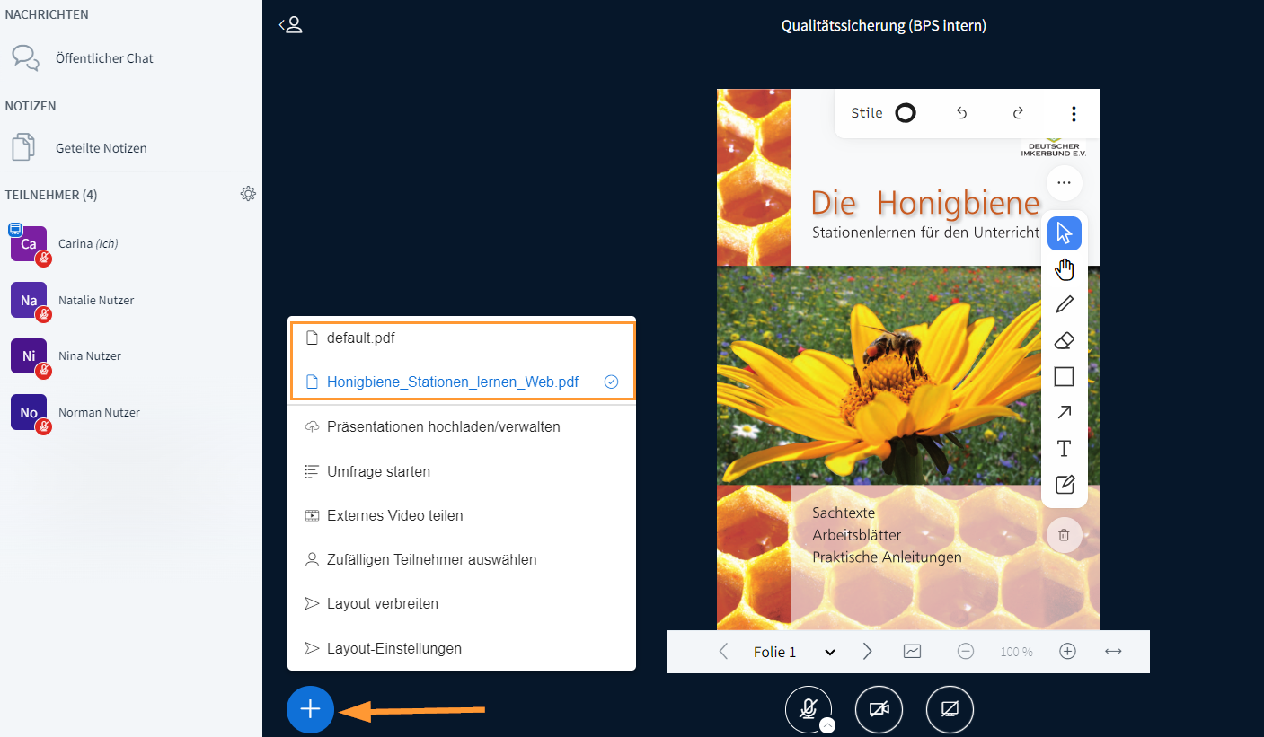Collapse the user list panel
Screen dimensions: 1264x737
click(291, 24)
